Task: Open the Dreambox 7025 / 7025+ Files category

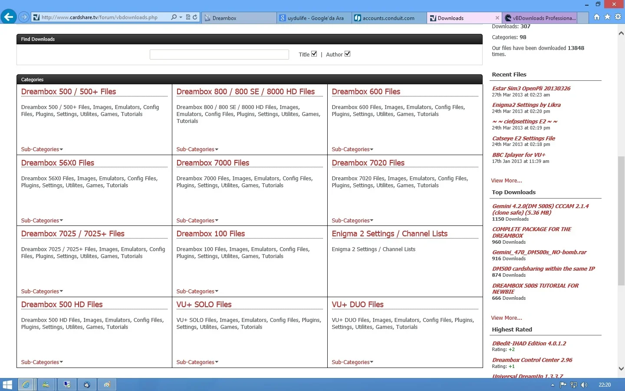Action: tap(73, 234)
